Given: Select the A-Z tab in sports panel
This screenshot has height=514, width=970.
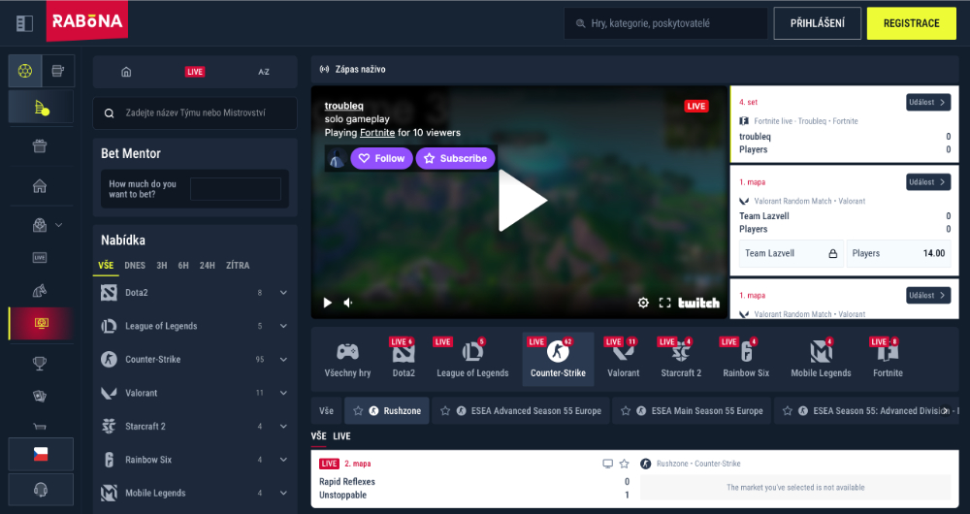Looking at the screenshot, I should point(264,72).
